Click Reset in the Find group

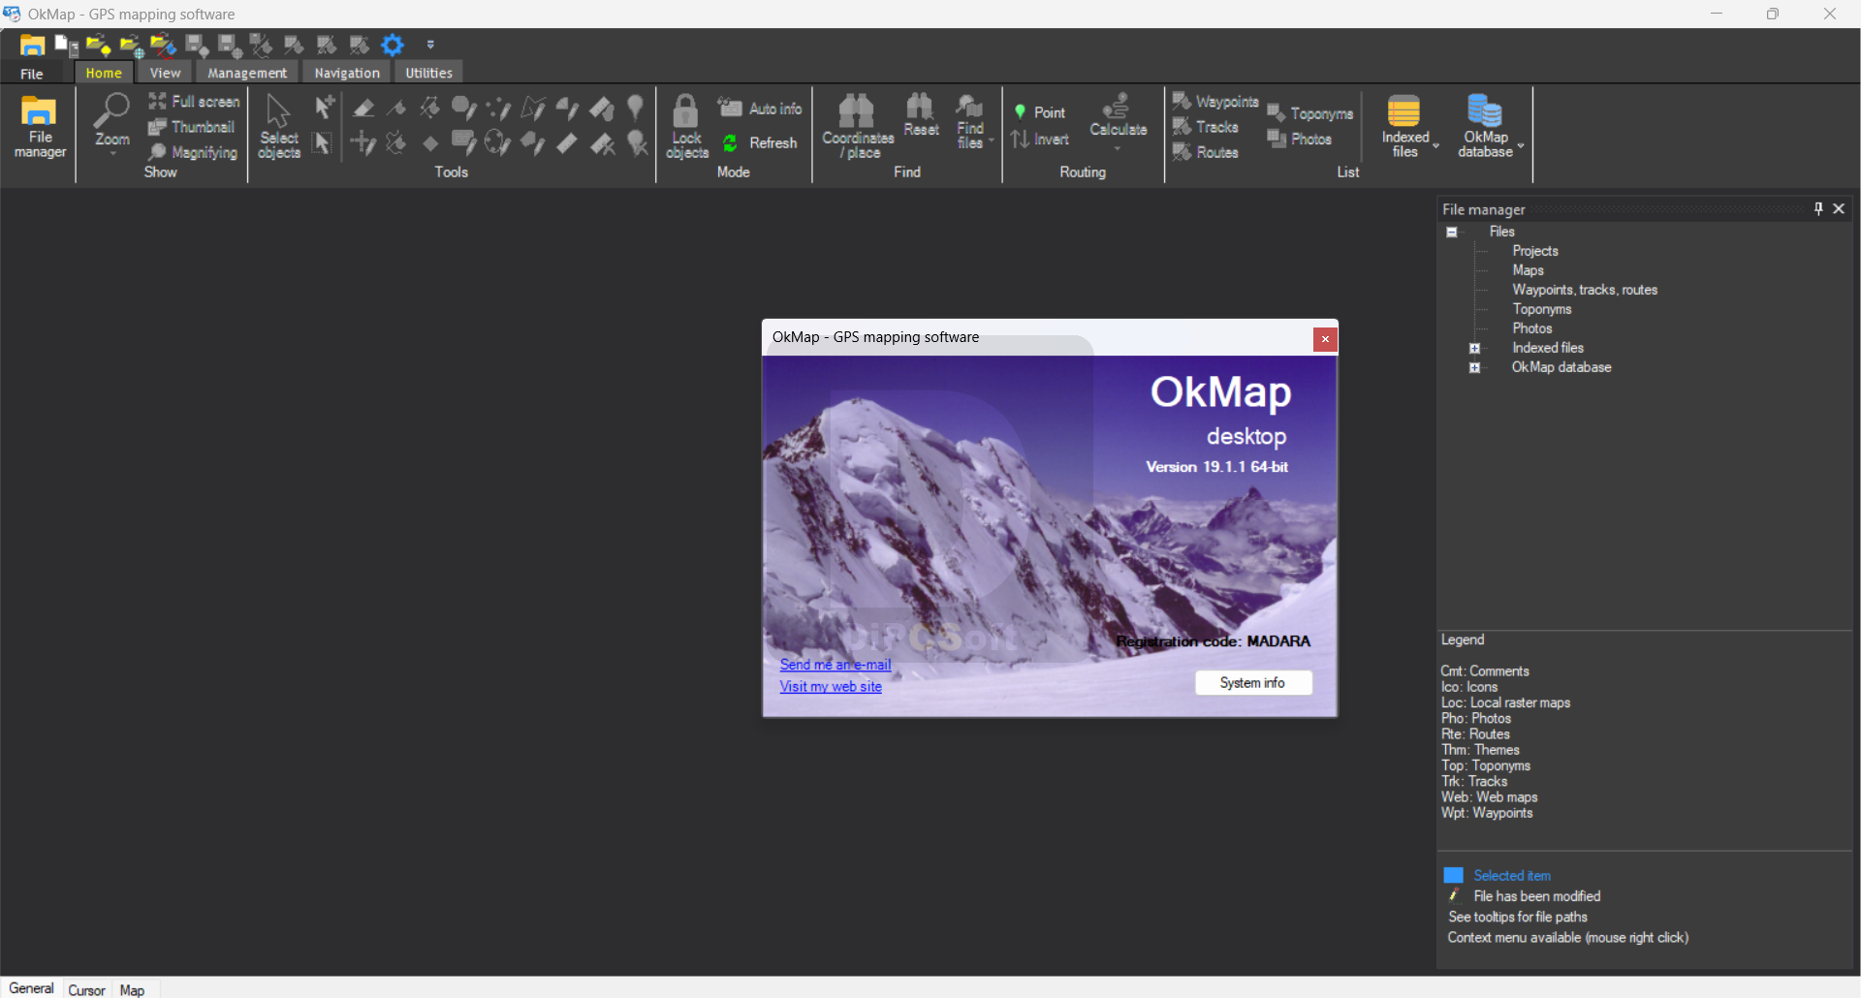tap(921, 116)
